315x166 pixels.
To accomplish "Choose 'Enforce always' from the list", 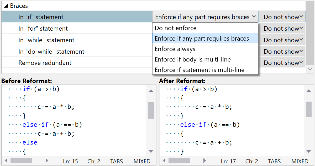I will tap(175, 49).
